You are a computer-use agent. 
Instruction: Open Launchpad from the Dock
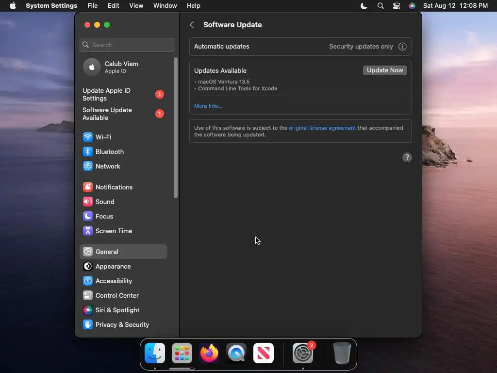click(x=182, y=353)
